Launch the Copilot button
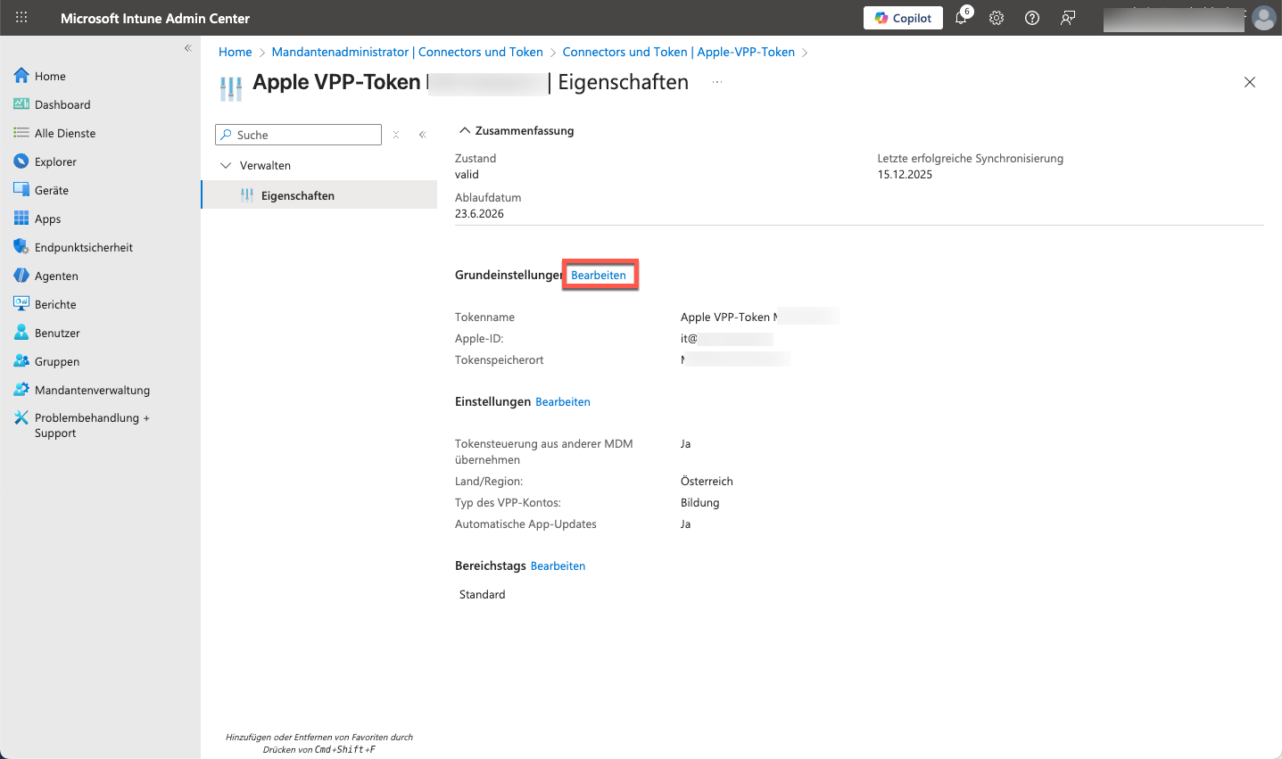 click(x=903, y=18)
